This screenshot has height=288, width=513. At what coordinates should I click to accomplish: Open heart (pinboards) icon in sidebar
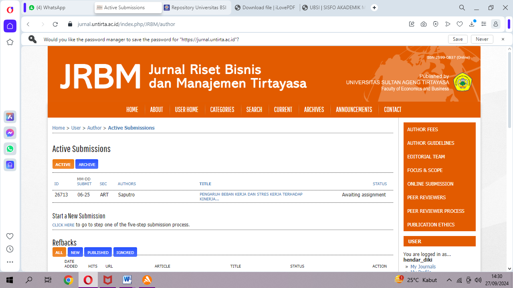point(10,236)
